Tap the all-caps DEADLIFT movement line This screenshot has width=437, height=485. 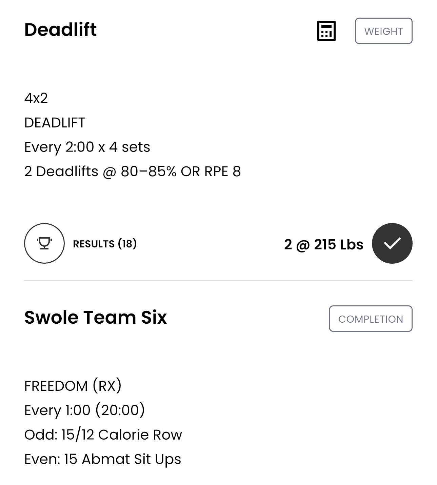(55, 123)
